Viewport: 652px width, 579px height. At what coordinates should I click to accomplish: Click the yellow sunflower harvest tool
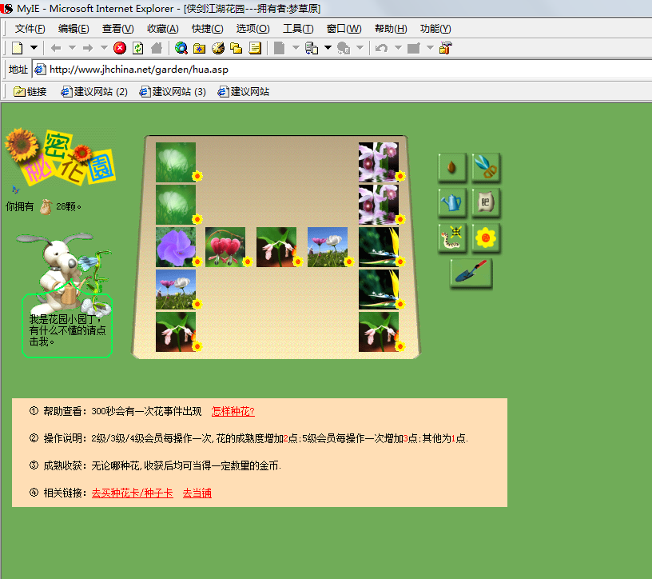pyautogui.click(x=486, y=238)
